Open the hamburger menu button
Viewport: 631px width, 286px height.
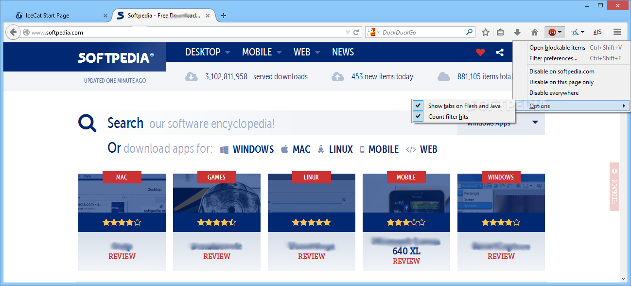click(x=617, y=32)
